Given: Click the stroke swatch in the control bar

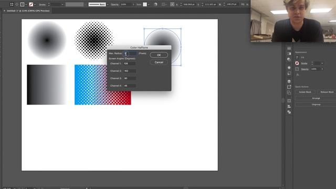Looking at the screenshot, I should [x=31, y=4].
